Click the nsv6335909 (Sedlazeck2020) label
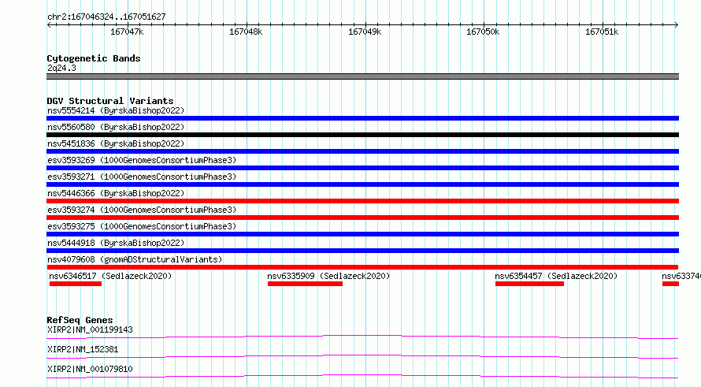 tap(328, 276)
